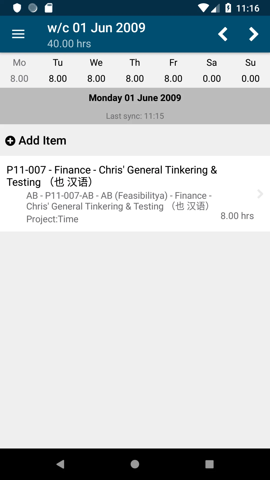Switch to the Th day column
The image size is (270, 480).
(x=135, y=70)
